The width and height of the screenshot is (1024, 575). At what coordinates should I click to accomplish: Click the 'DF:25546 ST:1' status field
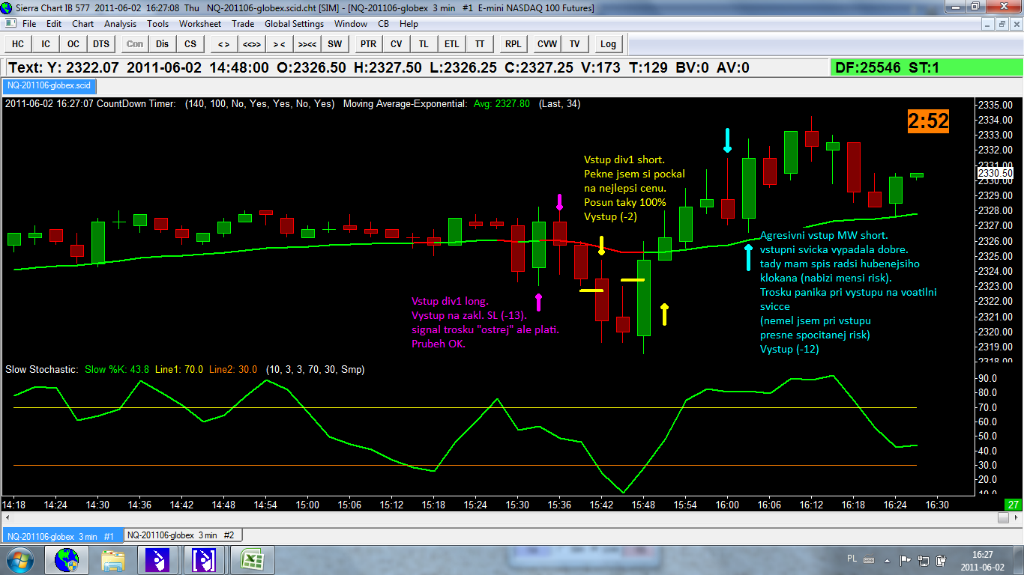coord(927,68)
